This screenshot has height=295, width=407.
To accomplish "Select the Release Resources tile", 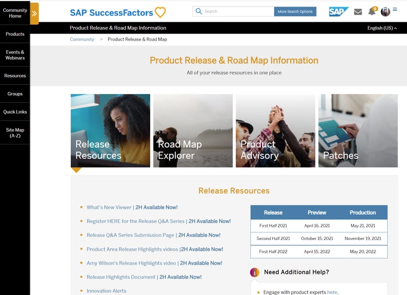I will coord(110,131).
